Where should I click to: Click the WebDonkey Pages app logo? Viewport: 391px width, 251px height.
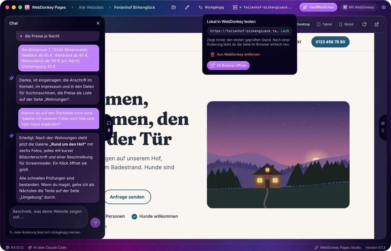click(27, 7)
